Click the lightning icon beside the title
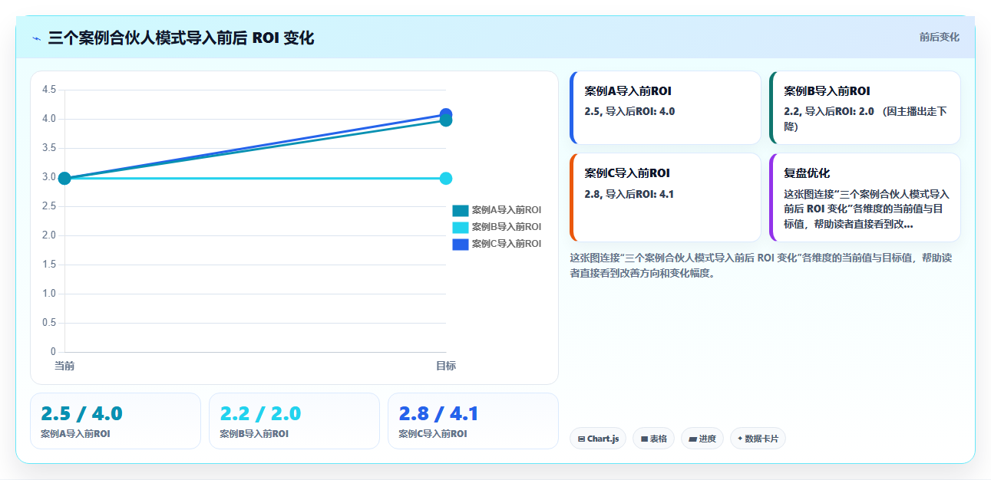 pyautogui.click(x=37, y=38)
